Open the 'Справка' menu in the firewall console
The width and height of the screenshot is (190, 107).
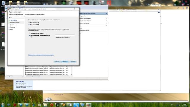[x=23, y=6]
